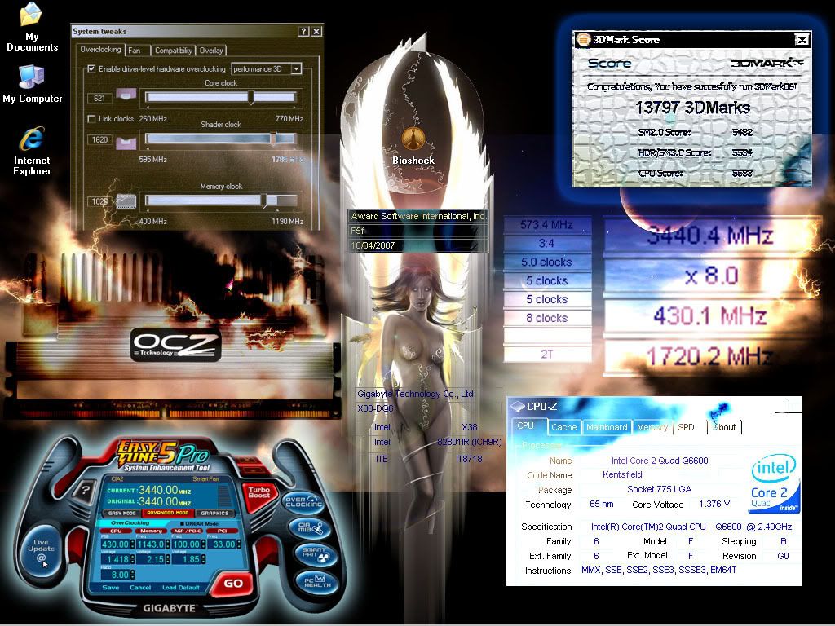The image size is (835, 626).
Task: Open the Smart Fan round button
Action: (316, 554)
